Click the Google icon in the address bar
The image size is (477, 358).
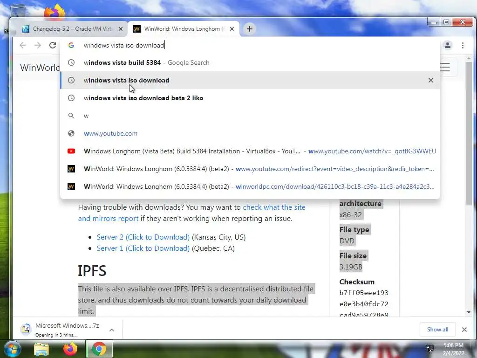point(71,45)
